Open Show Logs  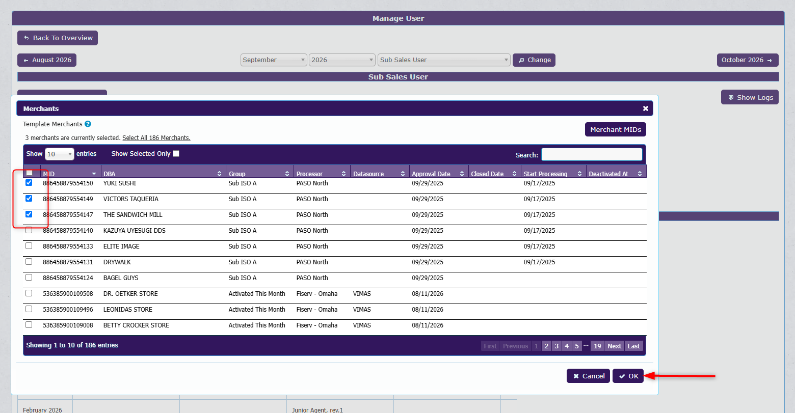[750, 97]
